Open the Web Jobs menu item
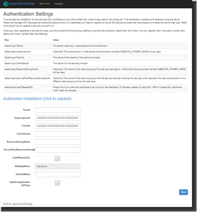 click(x=44, y=4)
